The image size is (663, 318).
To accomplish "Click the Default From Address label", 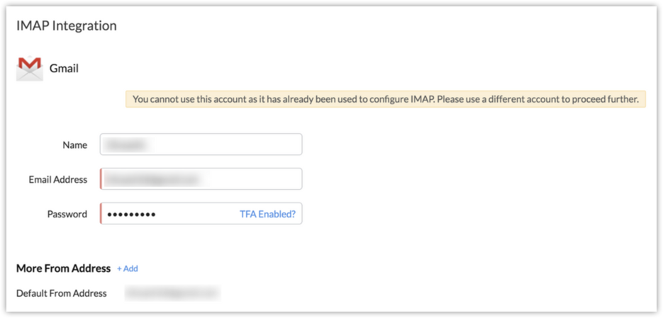I will coord(62,293).
